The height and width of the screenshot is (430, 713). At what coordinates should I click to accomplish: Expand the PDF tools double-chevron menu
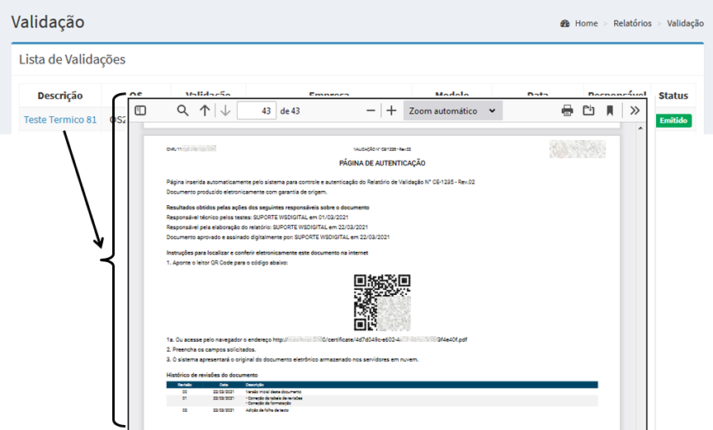[635, 110]
